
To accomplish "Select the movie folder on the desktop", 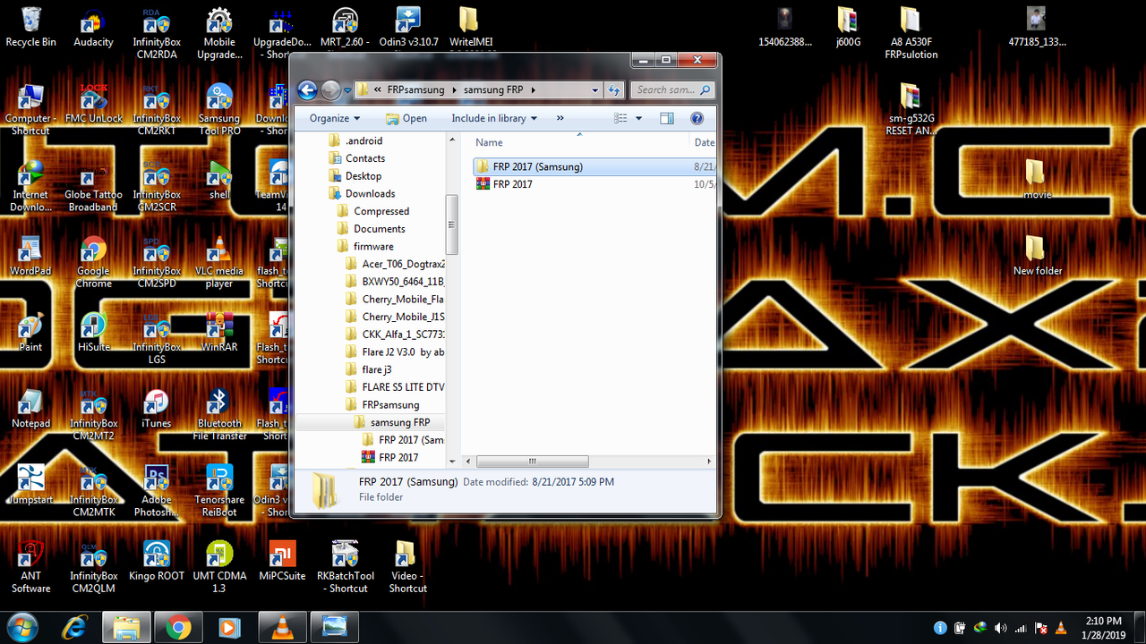I will pyautogui.click(x=1038, y=179).
